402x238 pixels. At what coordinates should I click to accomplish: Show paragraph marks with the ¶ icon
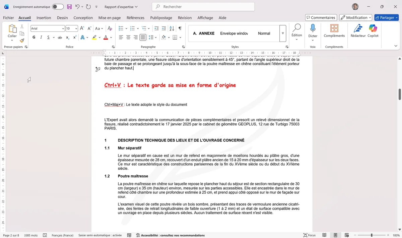coord(180,28)
